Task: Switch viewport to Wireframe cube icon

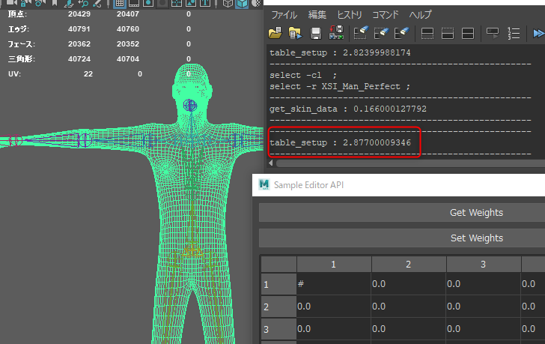Action: (x=228, y=3)
